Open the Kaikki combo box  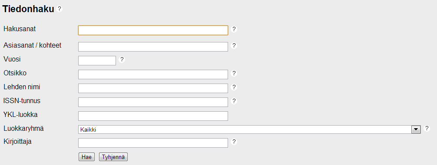(x=249, y=129)
